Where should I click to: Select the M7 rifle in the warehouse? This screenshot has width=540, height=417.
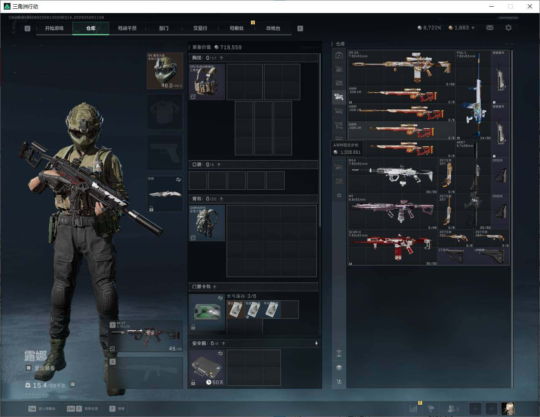[x=393, y=212]
